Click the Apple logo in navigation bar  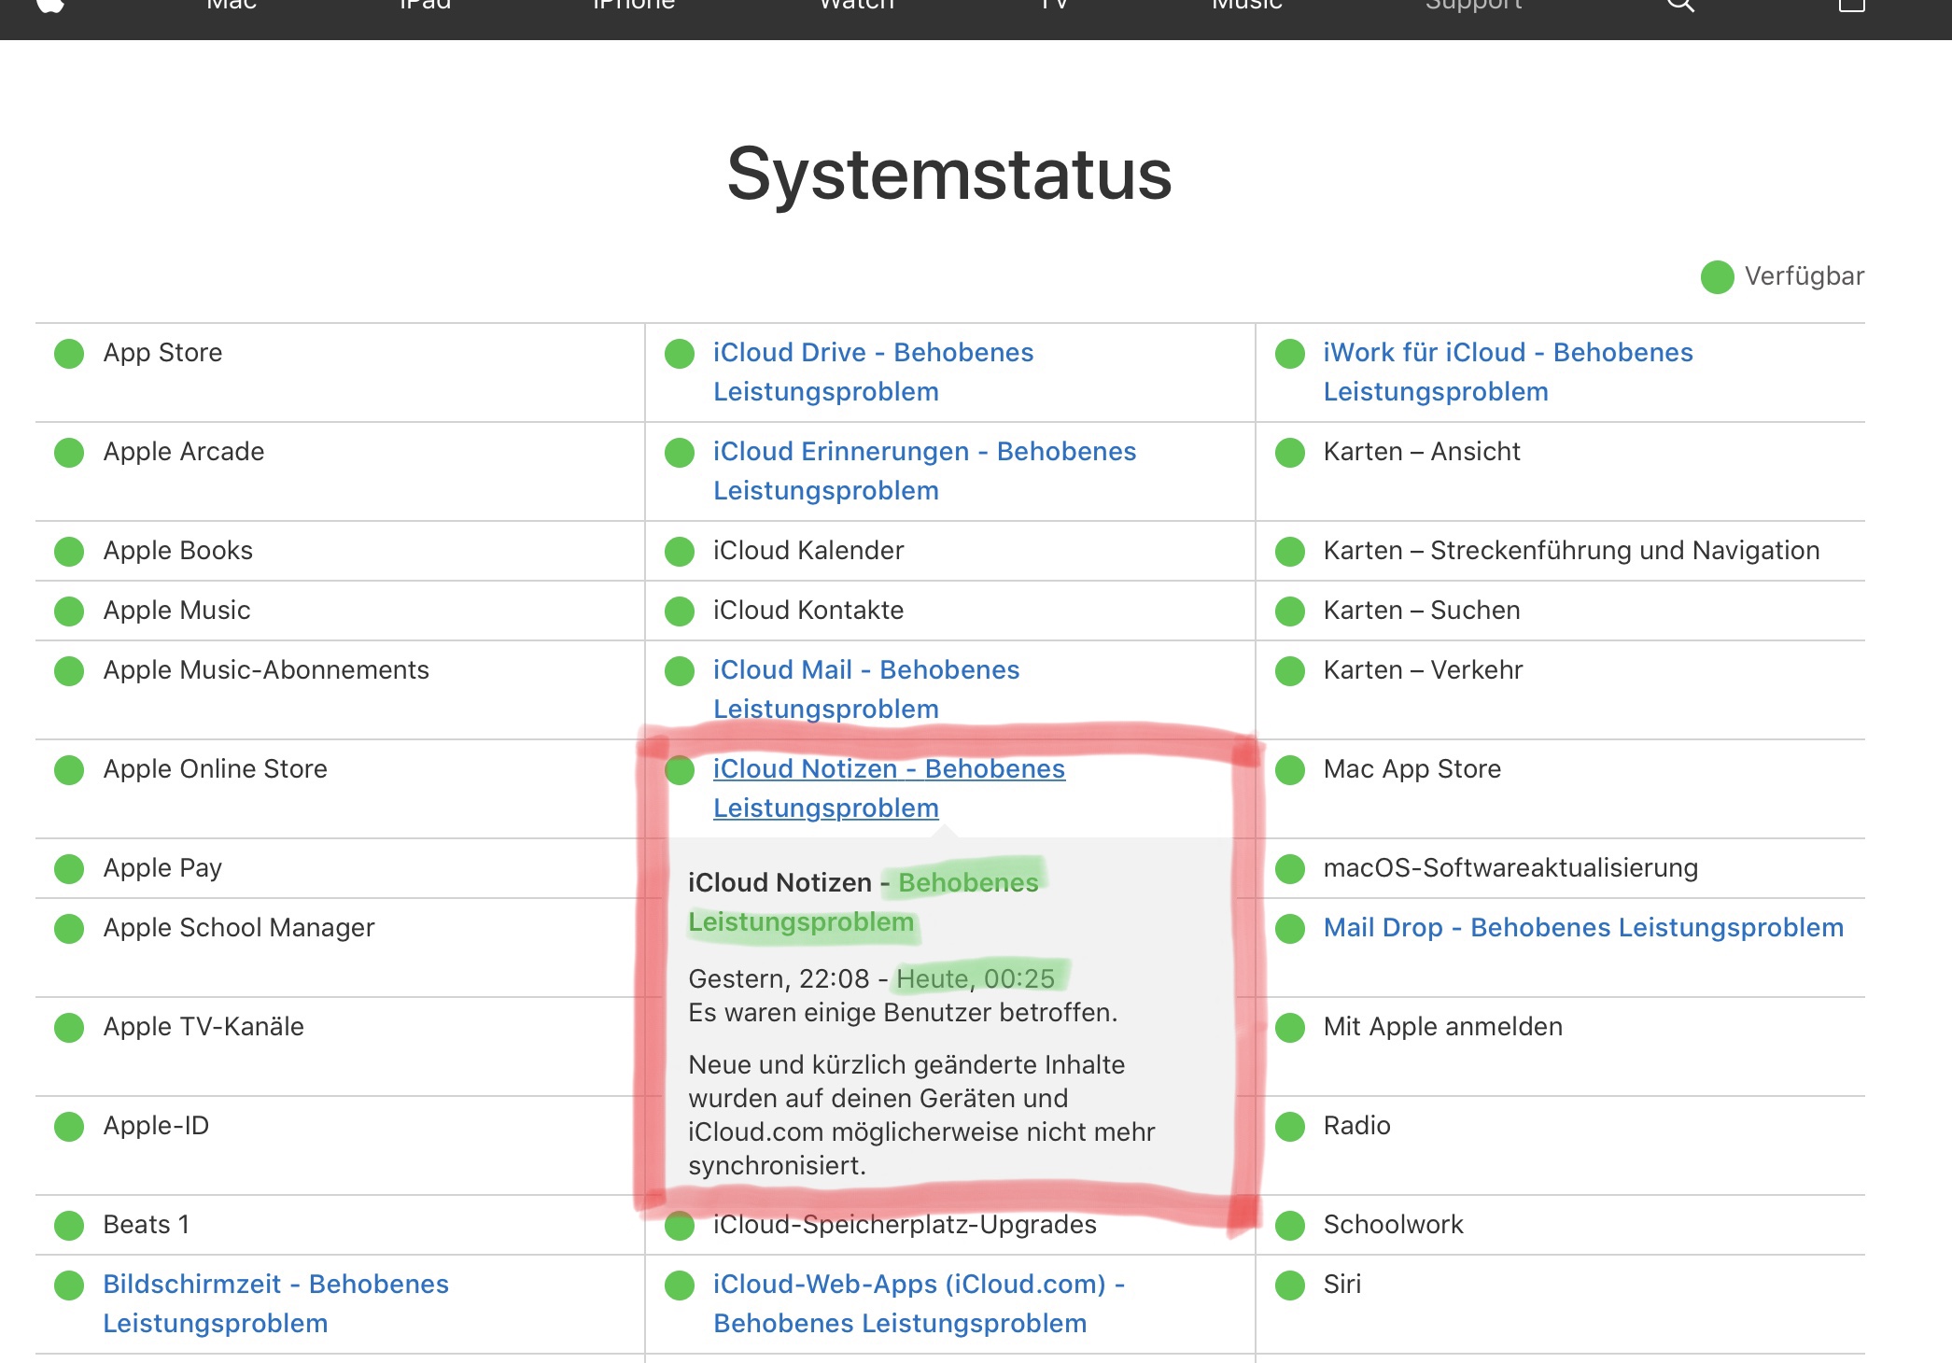coord(50,5)
